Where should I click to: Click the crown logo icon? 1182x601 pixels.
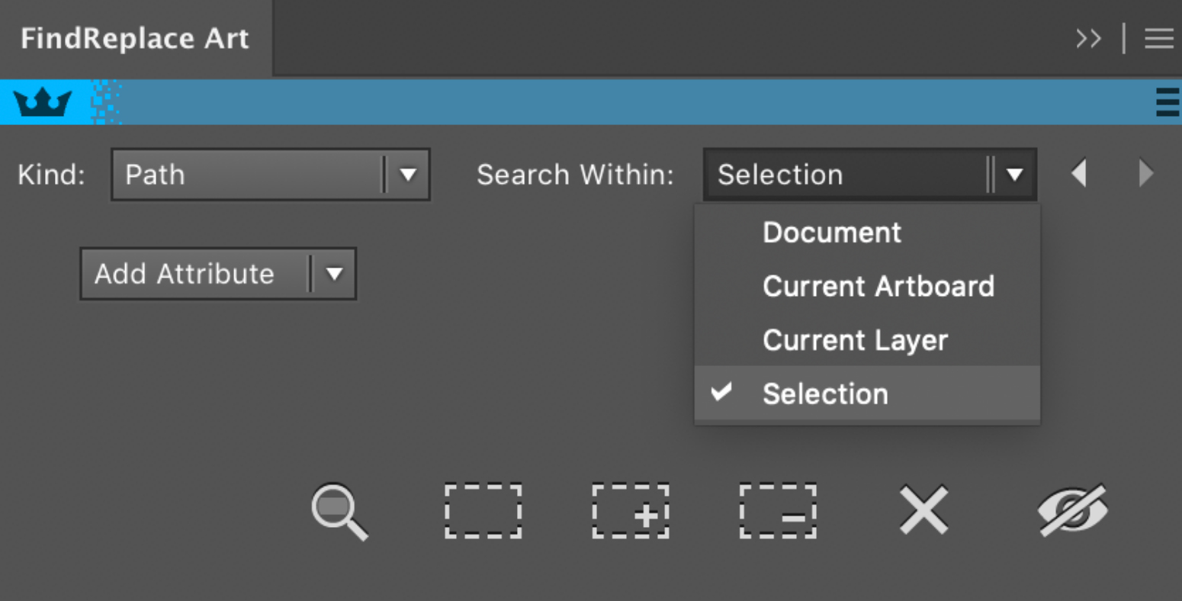(x=43, y=102)
